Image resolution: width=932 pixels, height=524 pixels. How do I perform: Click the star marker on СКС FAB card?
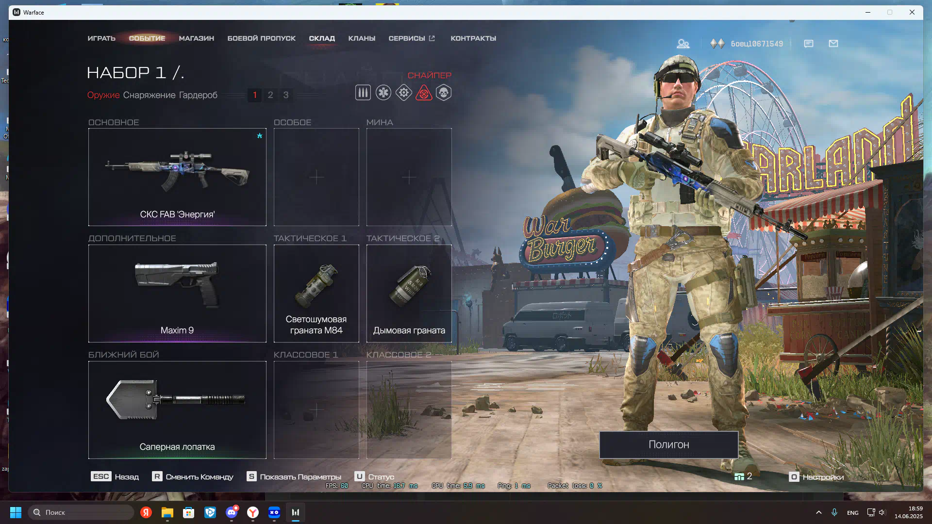(x=260, y=136)
